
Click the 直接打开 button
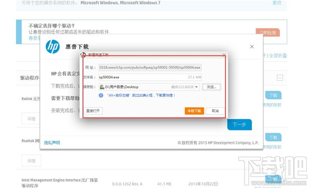coord(93,111)
